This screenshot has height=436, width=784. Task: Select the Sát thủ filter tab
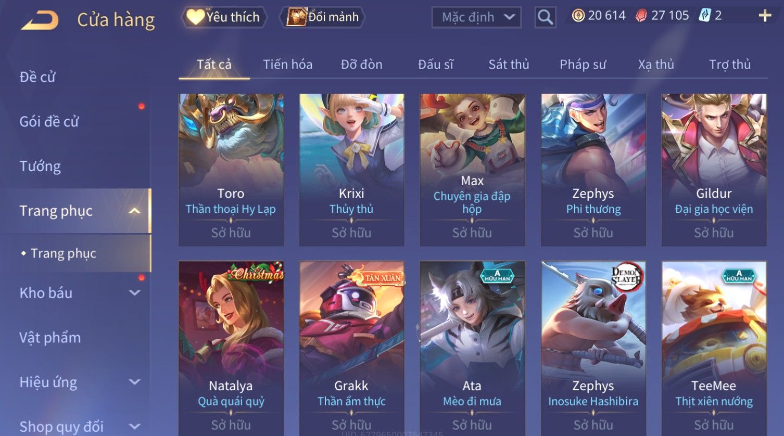click(x=509, y=65)
